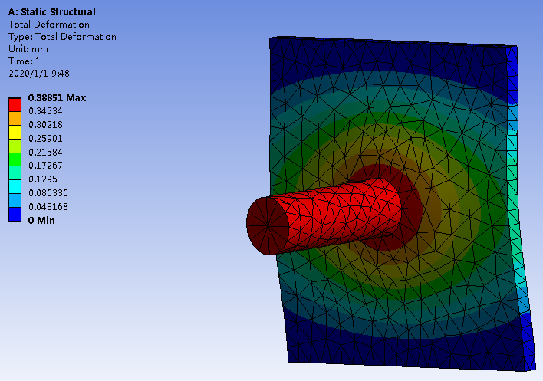Click the 'A: Static Structural' title text

(x=51, y=12)
